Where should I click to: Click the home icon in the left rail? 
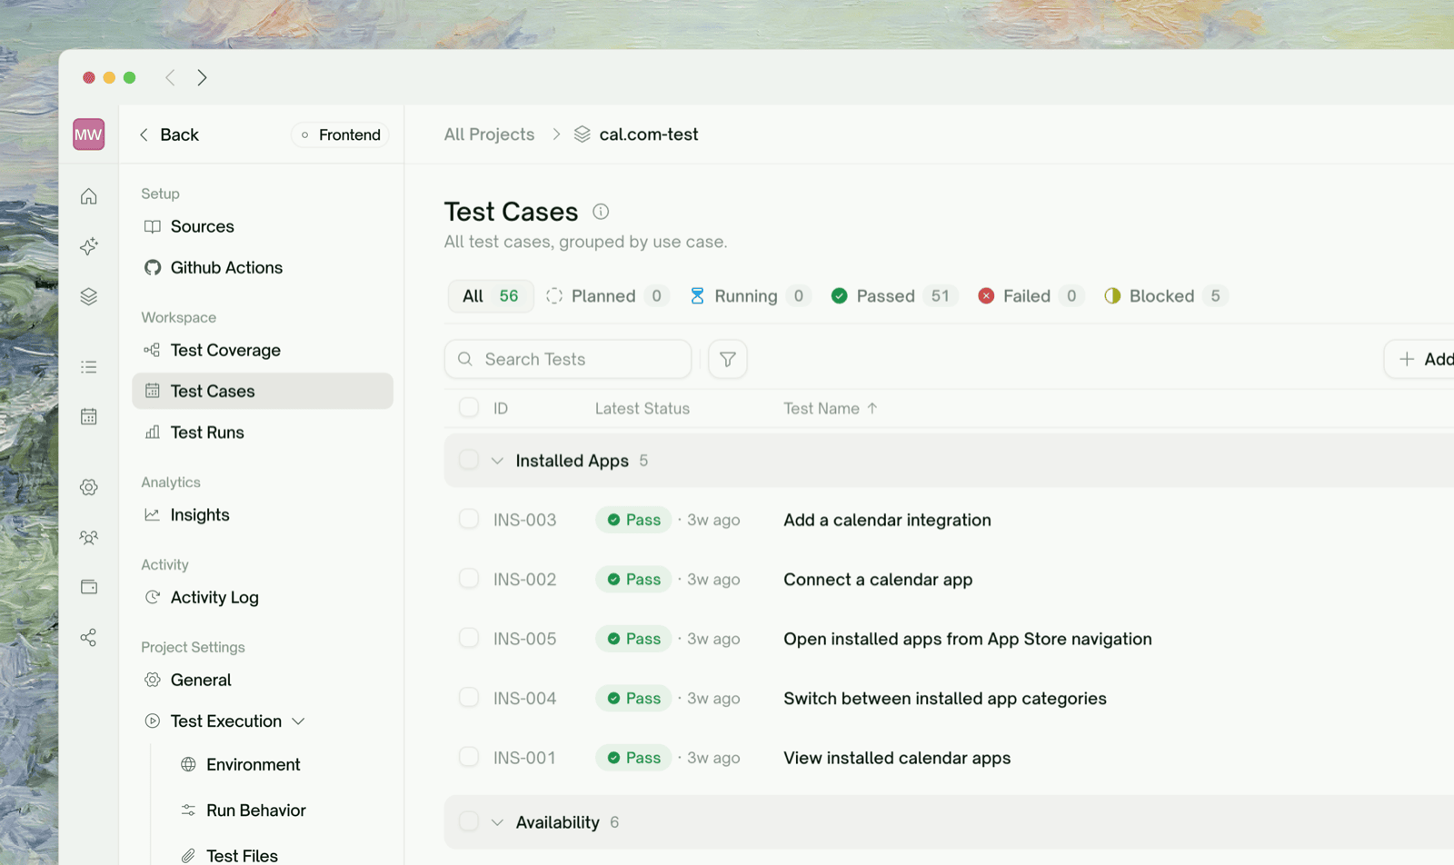click(x=88, y=196)
